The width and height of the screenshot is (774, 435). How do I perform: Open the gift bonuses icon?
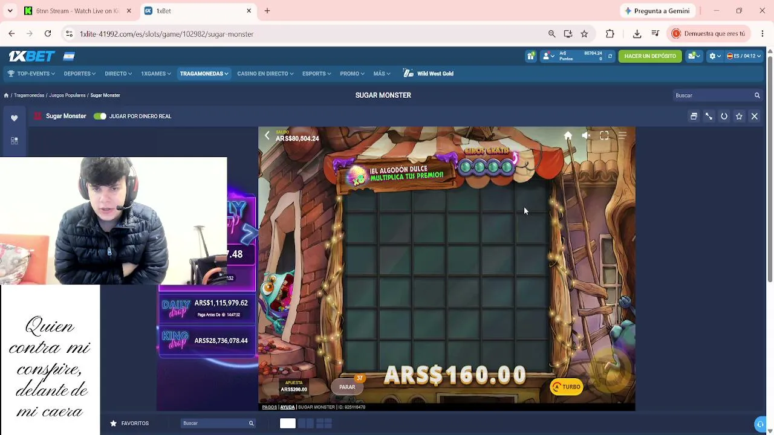coord(530,56)
